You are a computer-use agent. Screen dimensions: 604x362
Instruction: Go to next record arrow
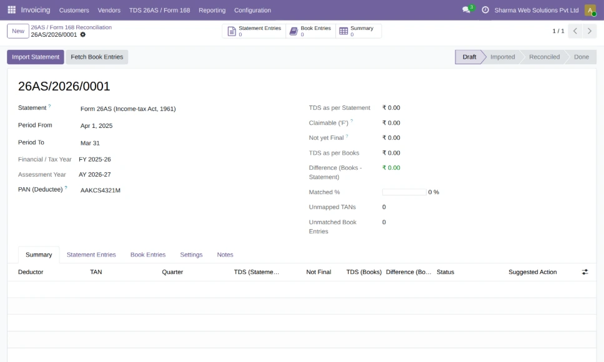coord(590,31)
